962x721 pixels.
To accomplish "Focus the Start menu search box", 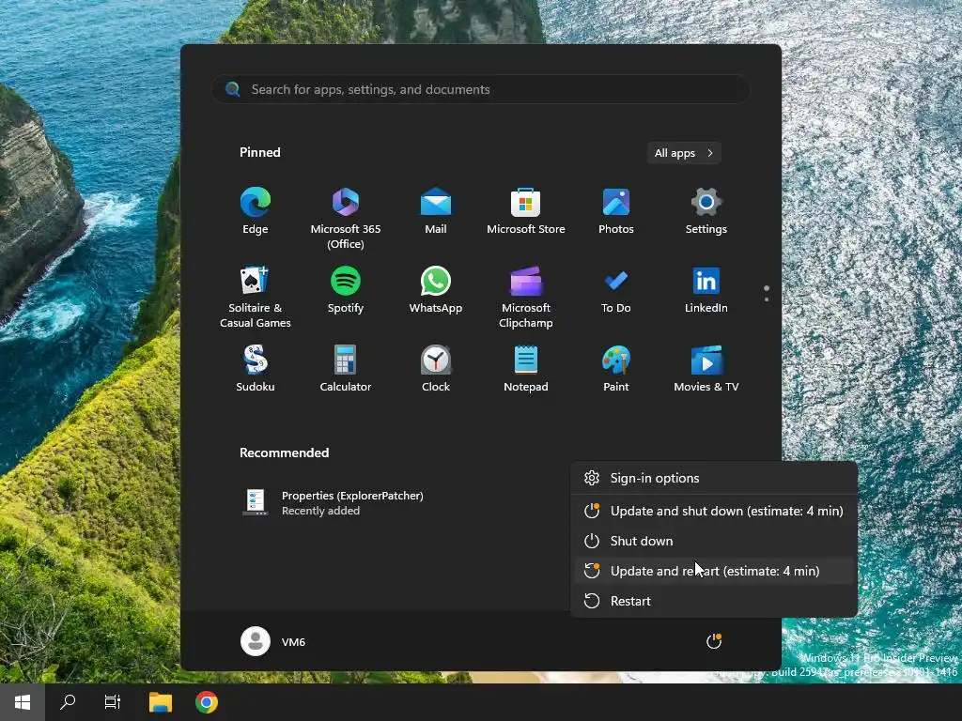I will pos(481,89).
